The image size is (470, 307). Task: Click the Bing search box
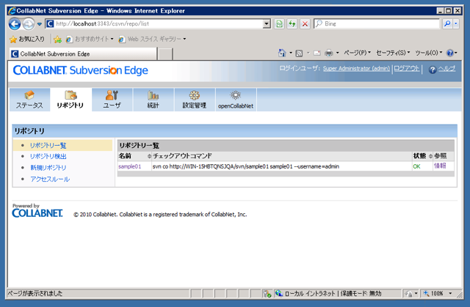[x=377, y=23]
